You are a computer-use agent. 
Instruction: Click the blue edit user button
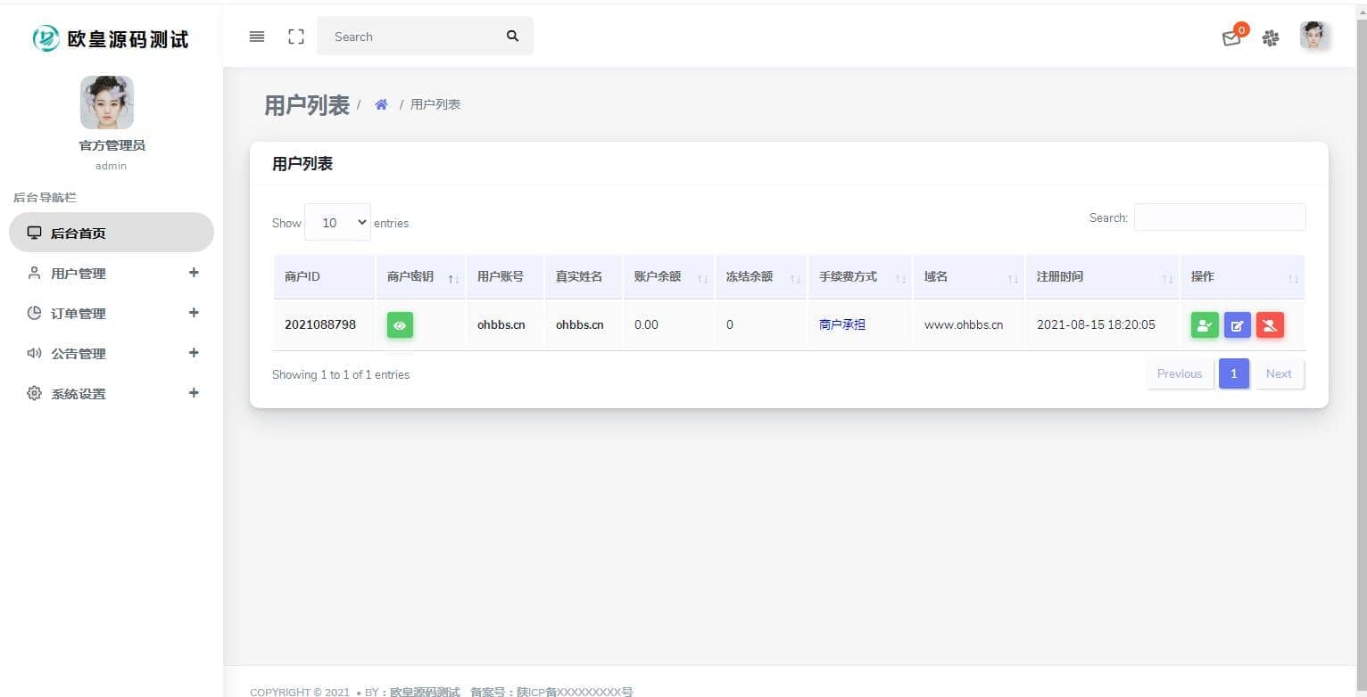1237,325
